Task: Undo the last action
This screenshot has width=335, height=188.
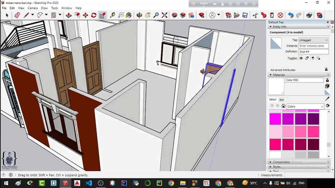Action: (x=291, y=15)
